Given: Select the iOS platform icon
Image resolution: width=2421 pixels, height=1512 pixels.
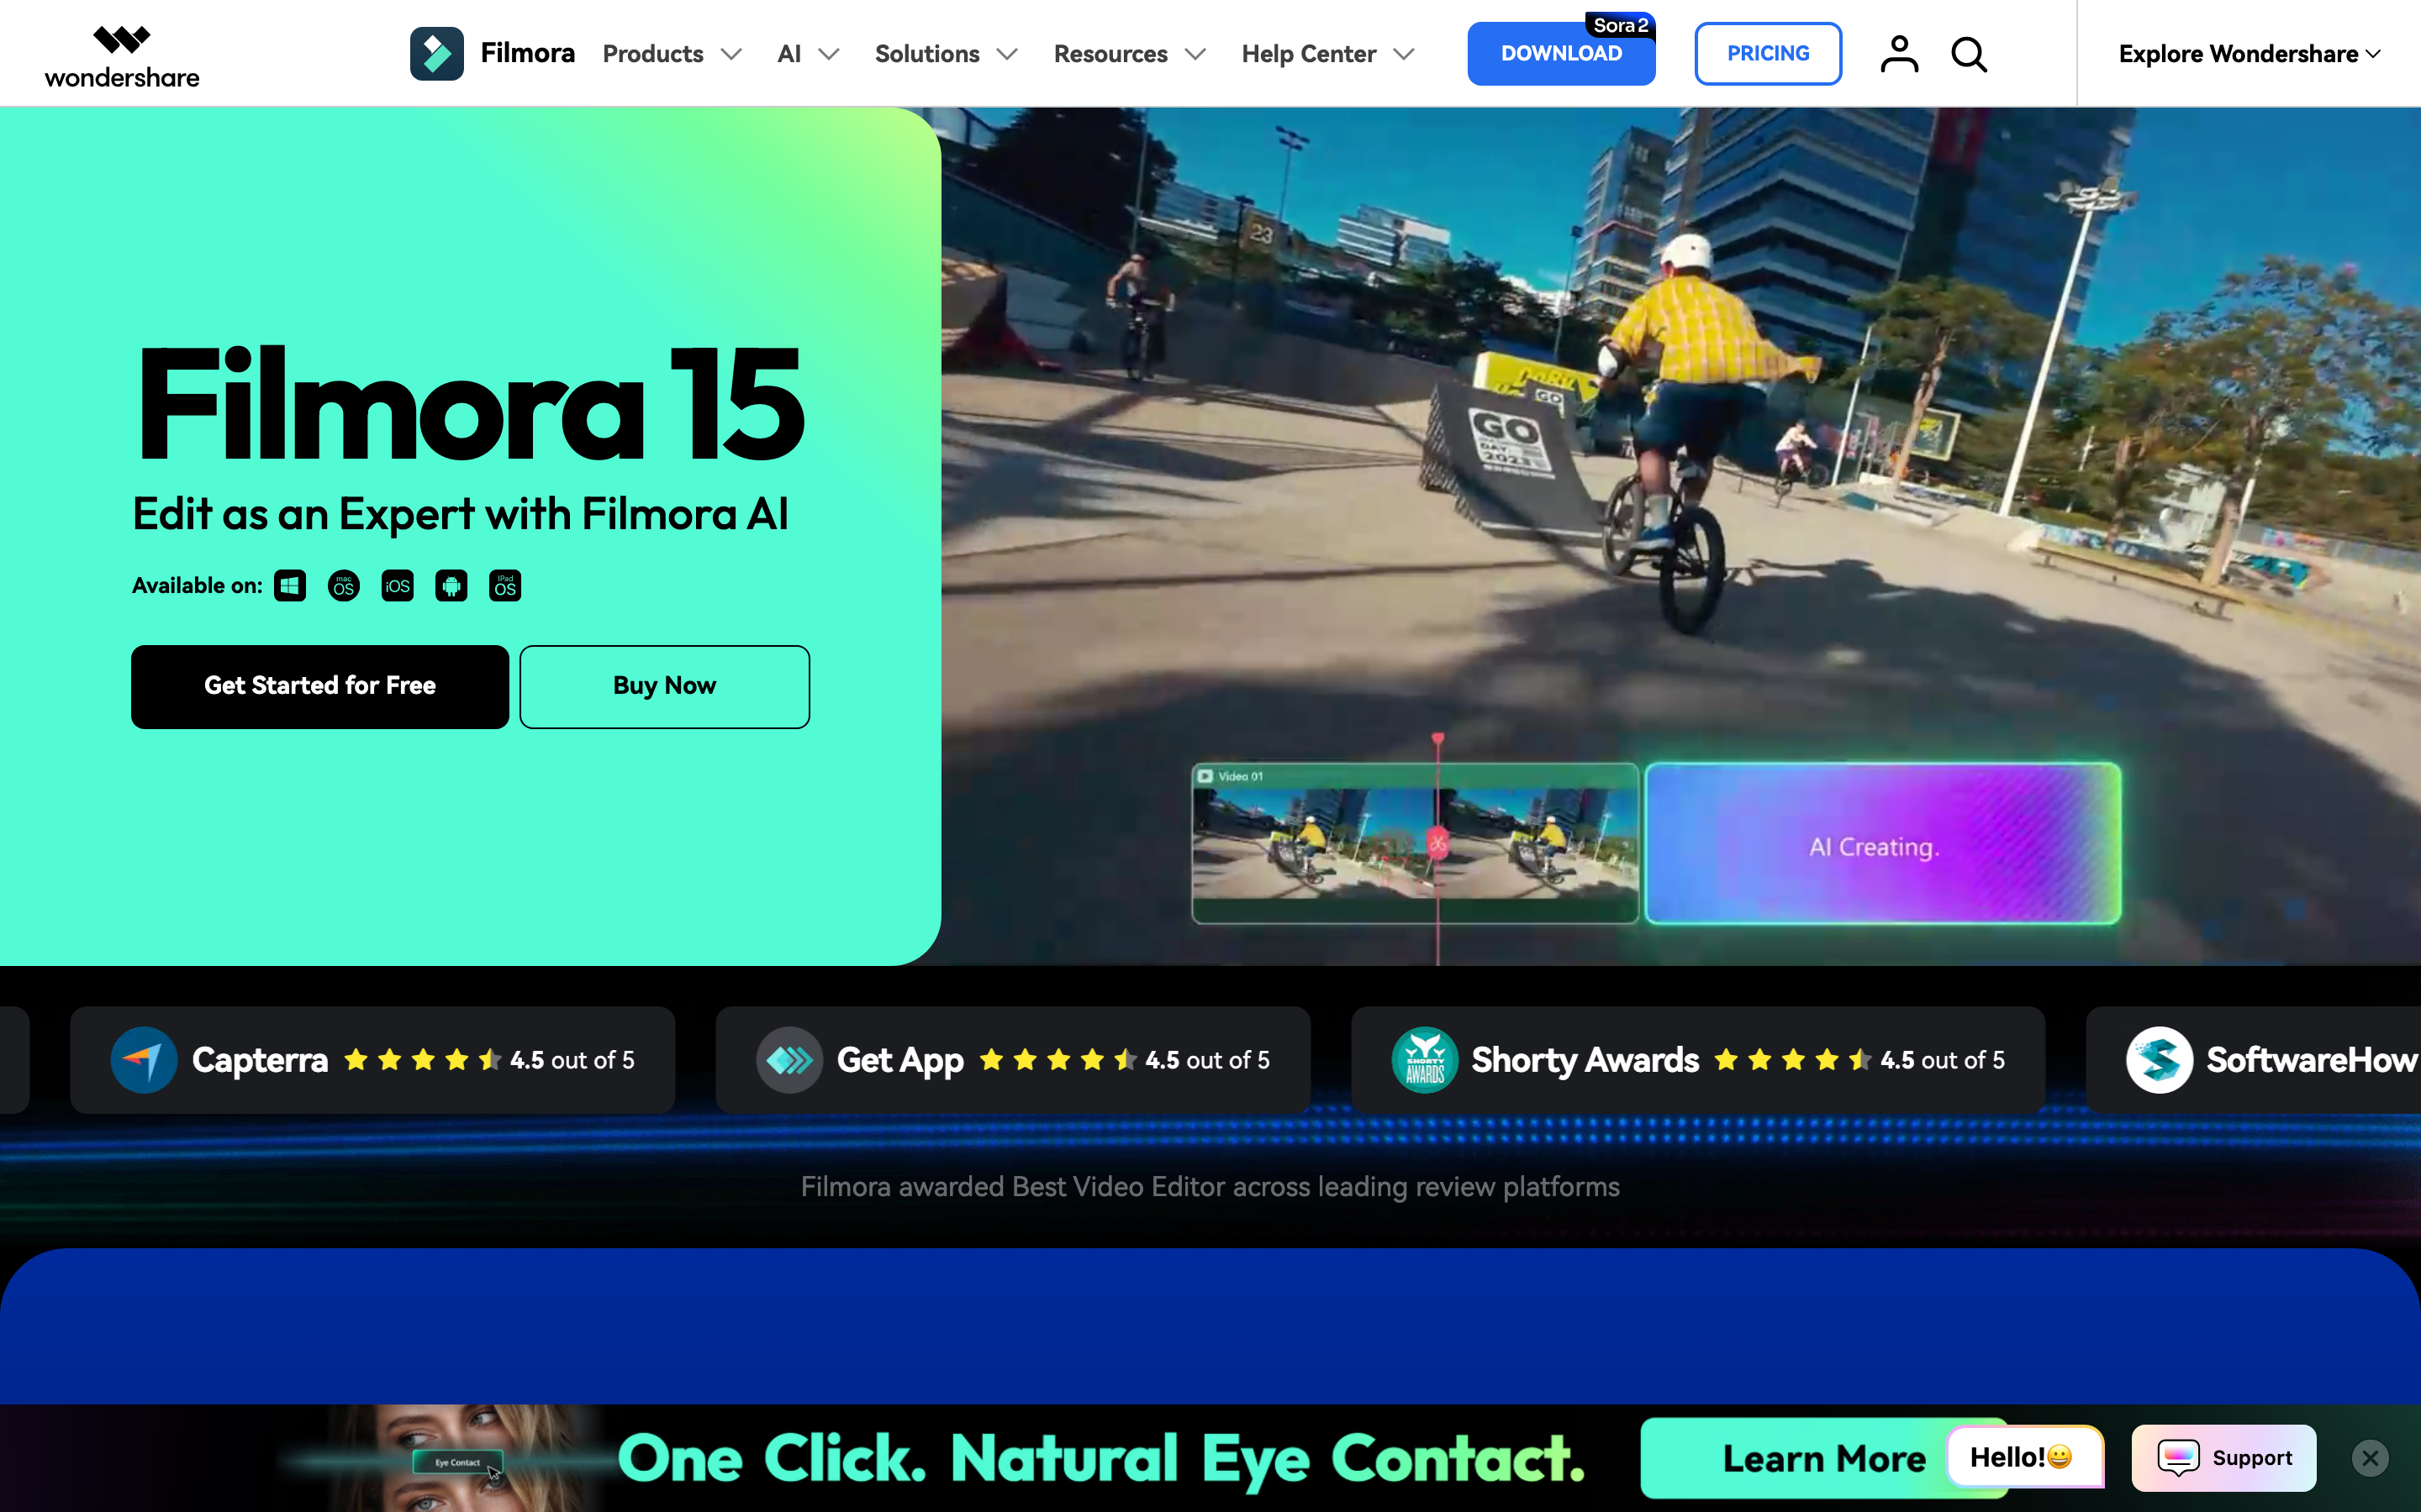Looking at the screenshot, I should 397,586.
